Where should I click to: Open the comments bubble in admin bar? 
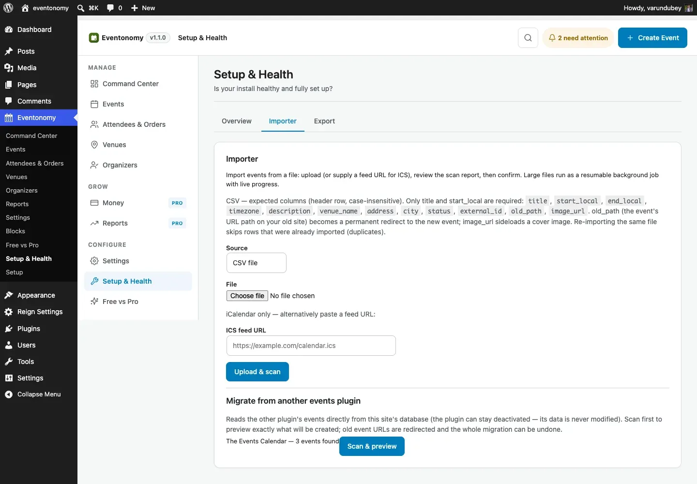(110, 8)
